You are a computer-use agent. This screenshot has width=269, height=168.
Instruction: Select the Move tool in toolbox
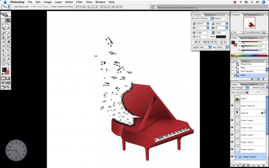(x=8, y=21)
